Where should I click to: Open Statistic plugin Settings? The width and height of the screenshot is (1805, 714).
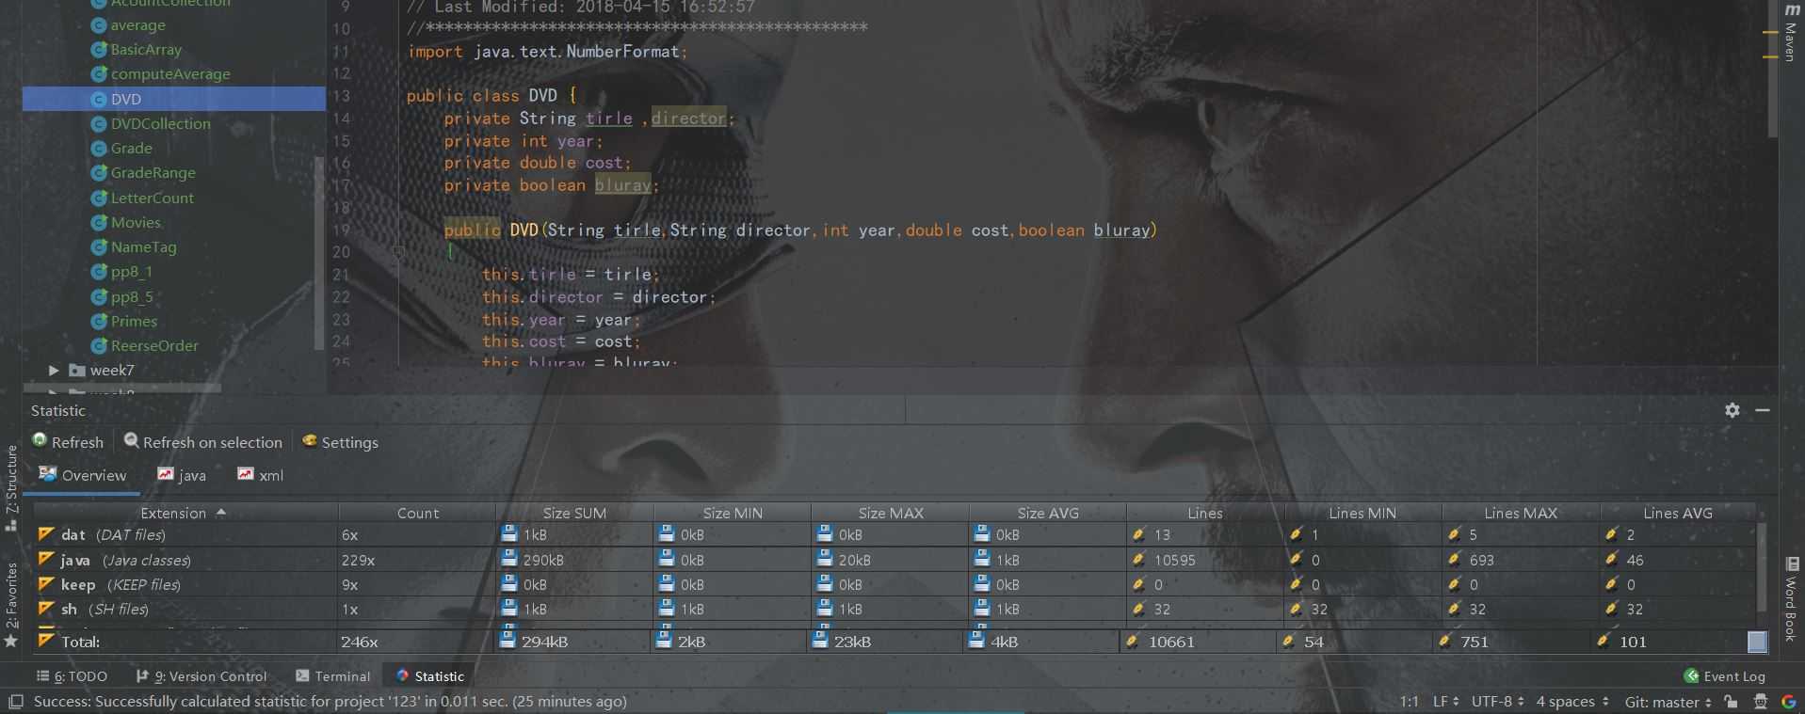pyautogui.click(x=340, y=442)
